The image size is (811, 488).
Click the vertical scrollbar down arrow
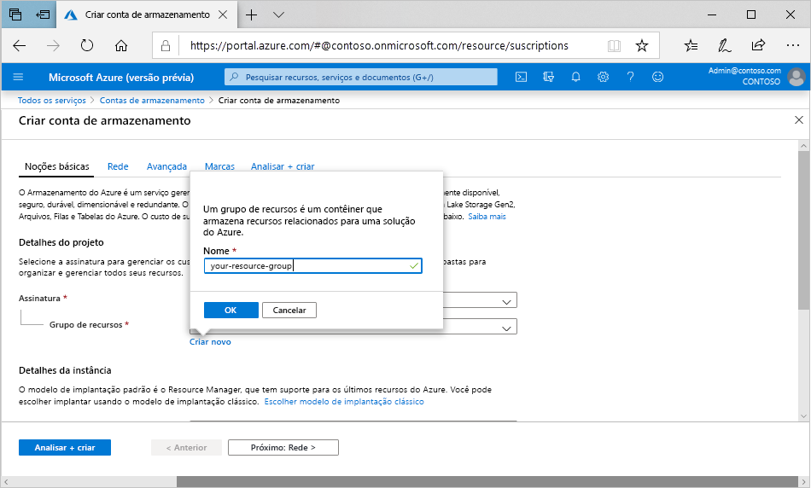803,415
